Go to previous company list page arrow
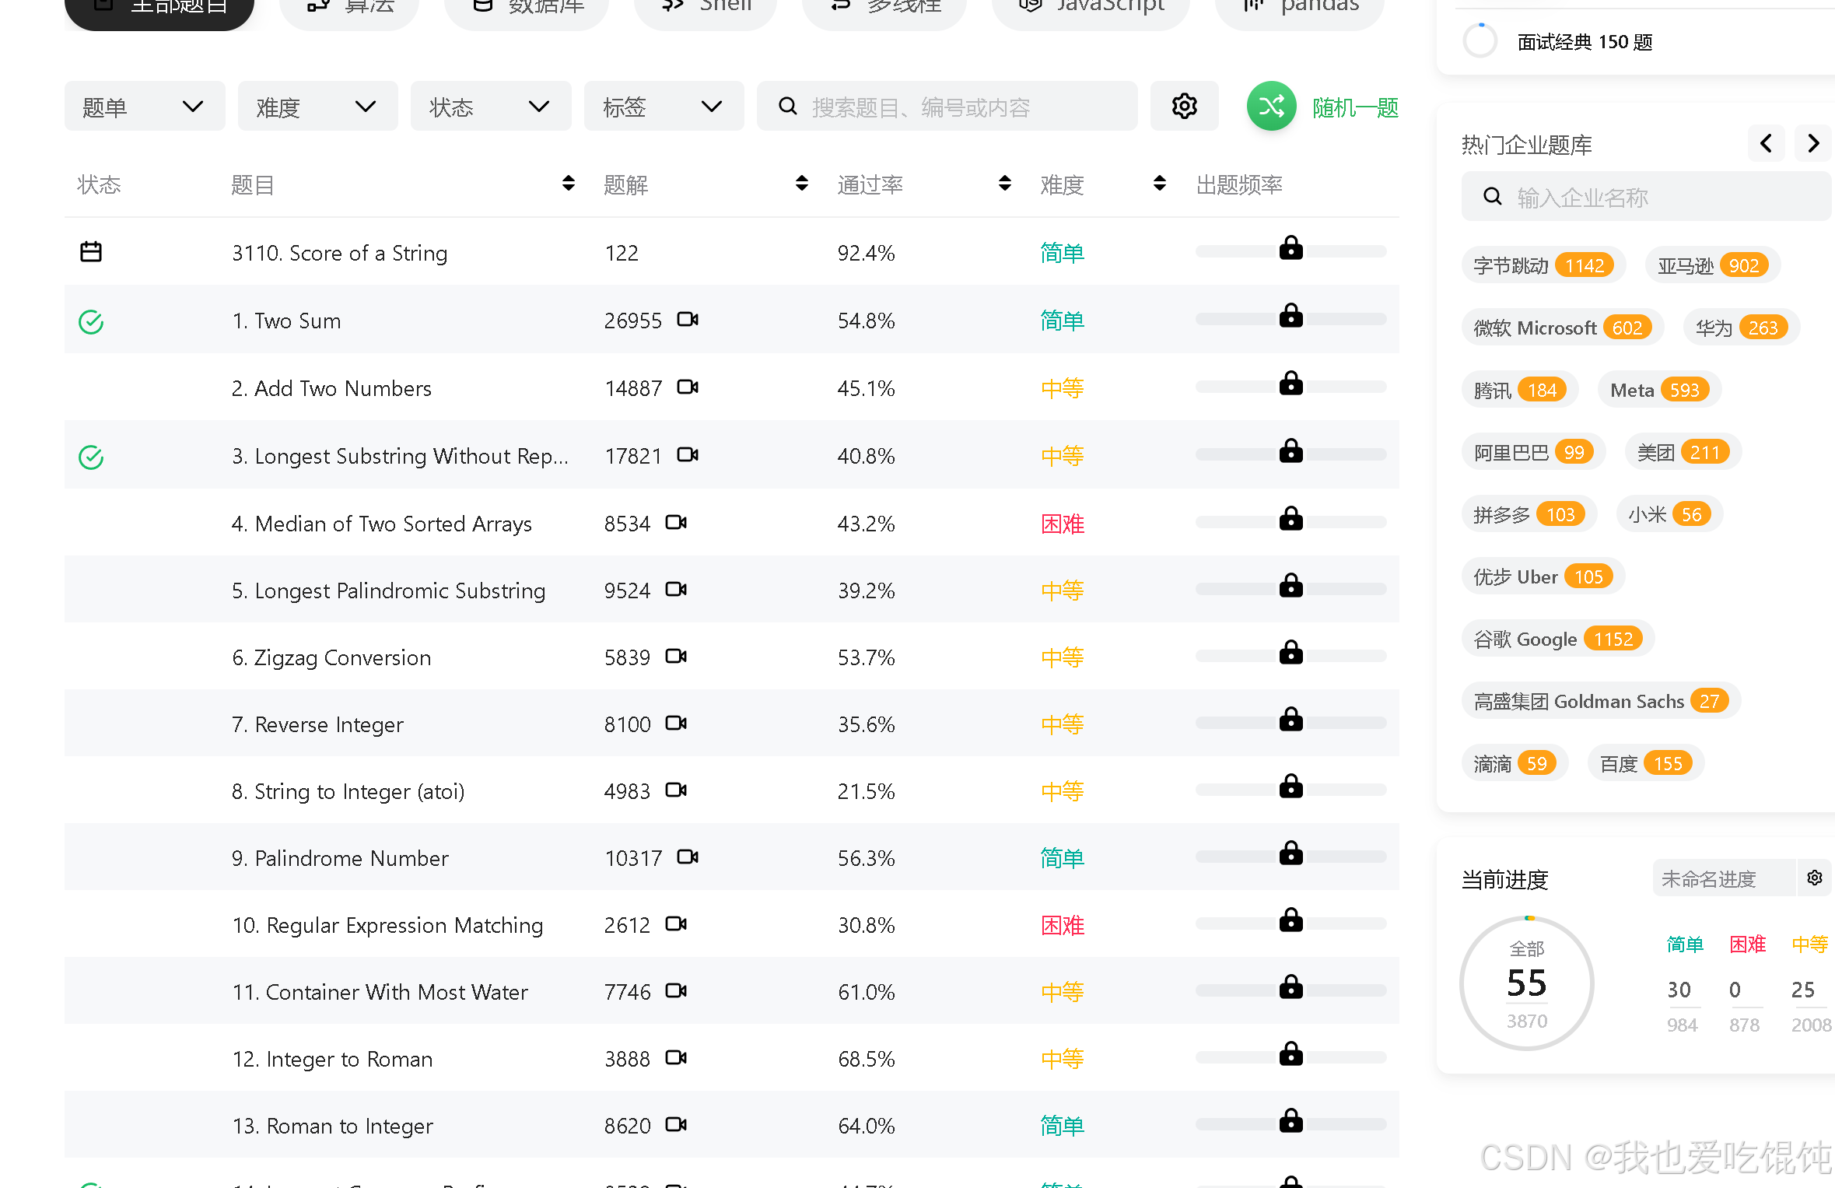This screenshot has width=1835, height=1188. click(1766, 144)
